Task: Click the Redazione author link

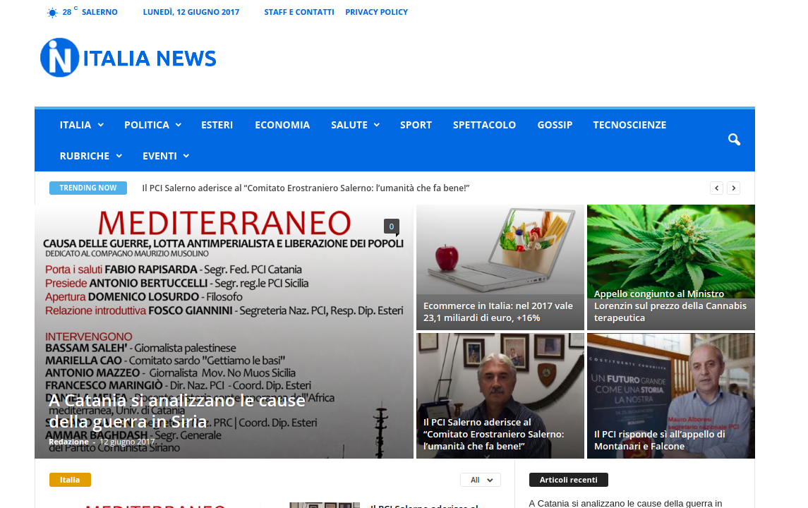Action: 68,442
